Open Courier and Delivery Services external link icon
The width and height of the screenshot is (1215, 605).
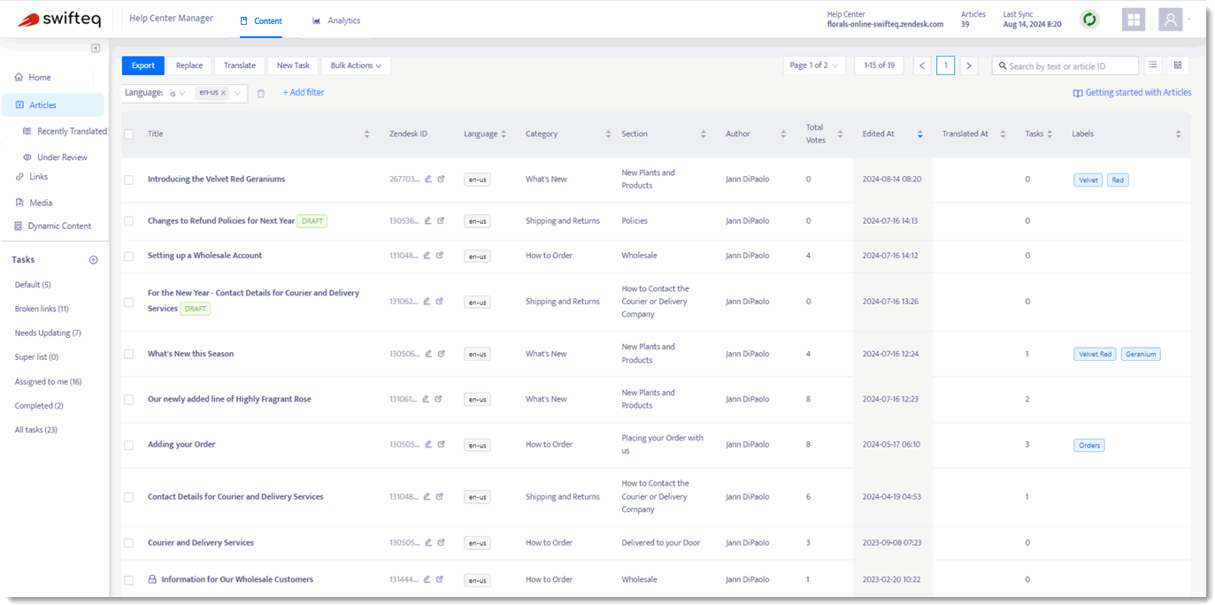(x=441, y=542)
